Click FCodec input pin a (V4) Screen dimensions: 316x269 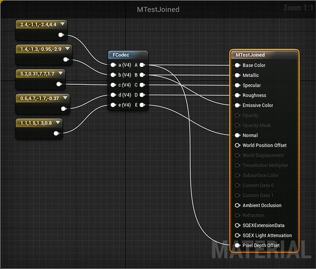[x=113, y=65]
